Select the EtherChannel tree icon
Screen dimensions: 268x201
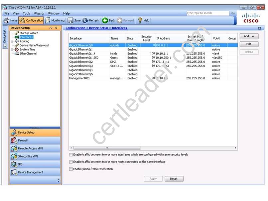tap(17, 53)
